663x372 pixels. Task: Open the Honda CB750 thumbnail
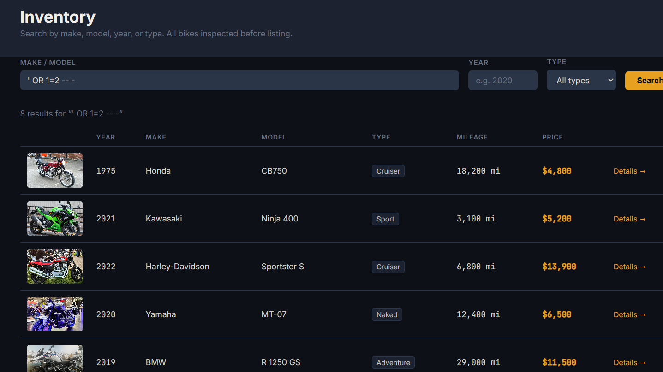point(55,170)
